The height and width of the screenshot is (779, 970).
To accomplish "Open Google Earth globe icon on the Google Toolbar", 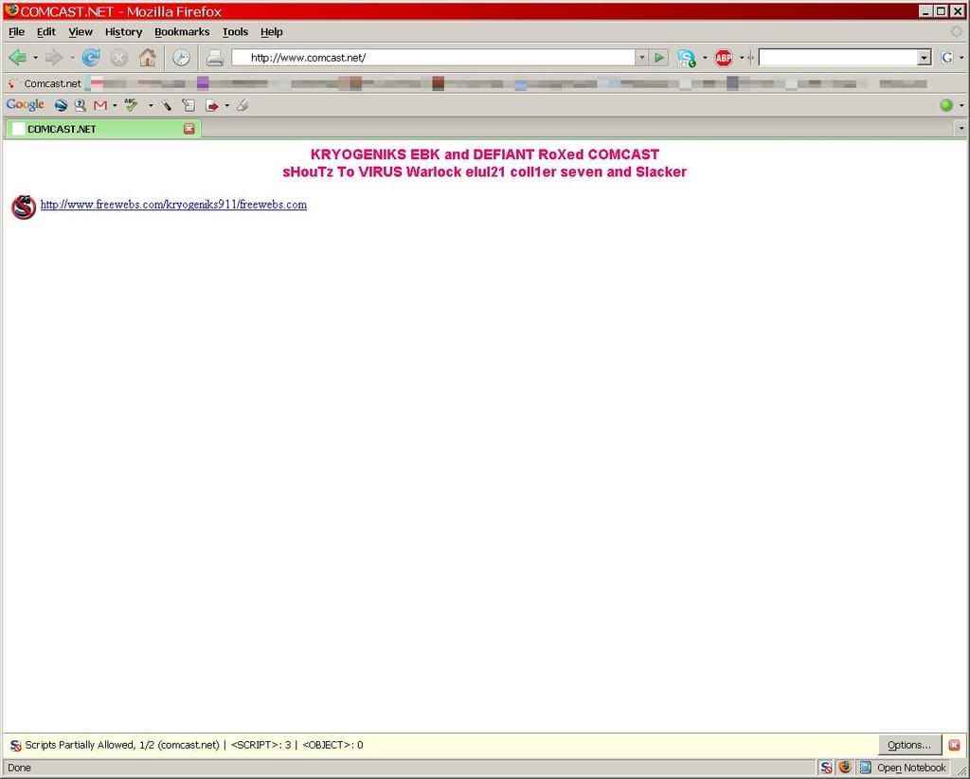I will 61,105.
